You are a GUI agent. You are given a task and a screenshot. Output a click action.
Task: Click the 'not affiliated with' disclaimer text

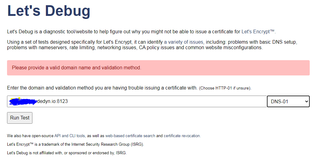pyautogui.click(x=67, y=153)
